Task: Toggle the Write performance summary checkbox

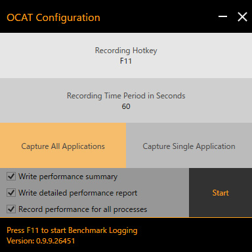Action: click(11, 176)
